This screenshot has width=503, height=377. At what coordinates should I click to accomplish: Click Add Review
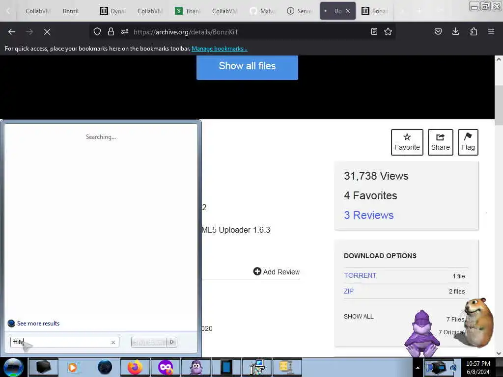coord(277,272)
